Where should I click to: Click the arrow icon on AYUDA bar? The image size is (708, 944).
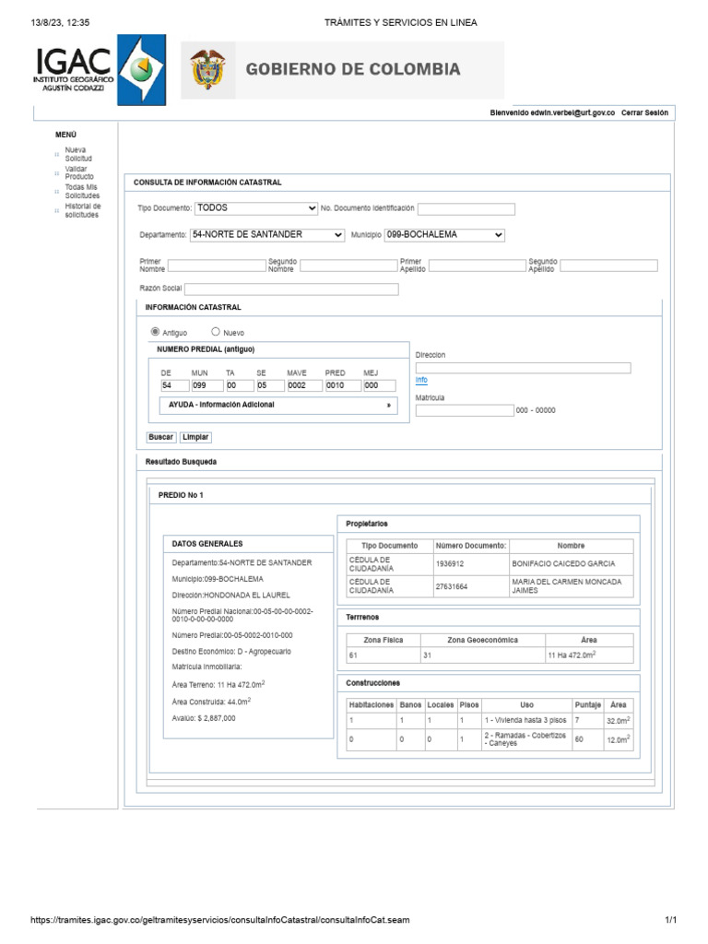(389, 406)
